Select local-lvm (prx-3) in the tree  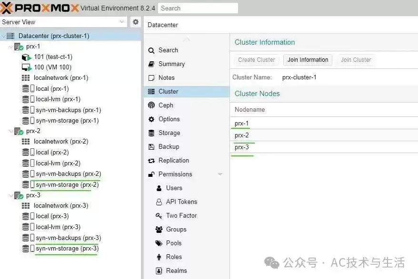(58, 227)
